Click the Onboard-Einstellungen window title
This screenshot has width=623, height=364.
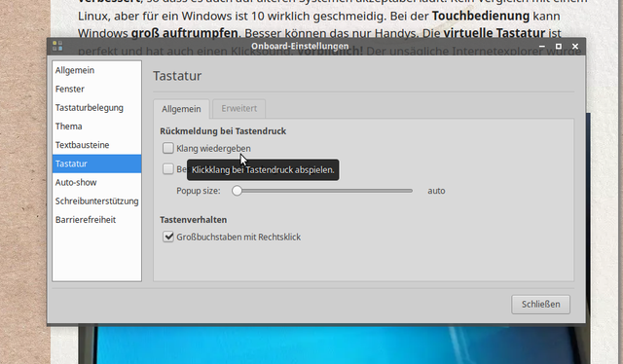pos(300,46)
